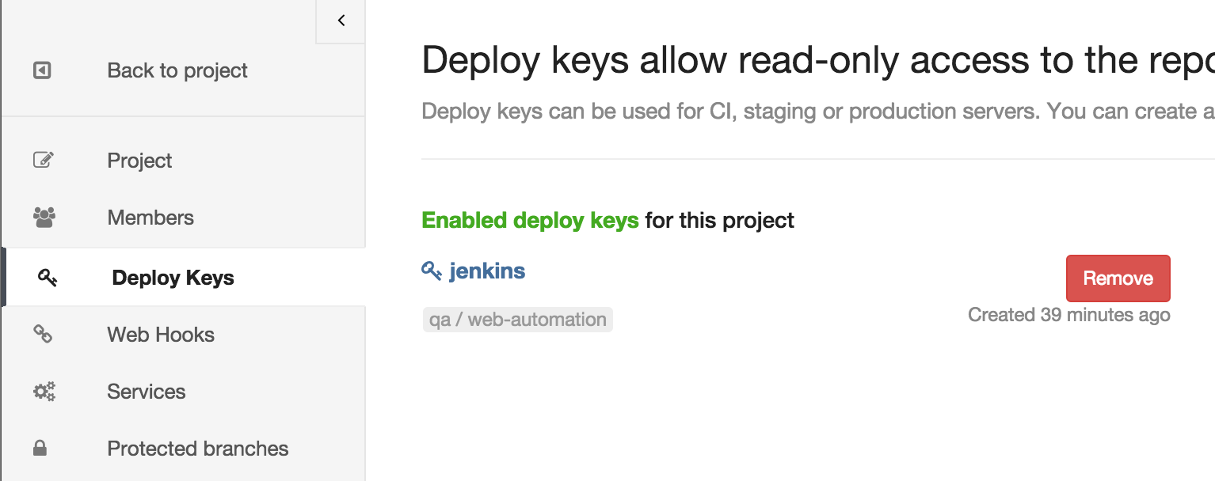Collapse the sidebar with the chevron
The height and width of the screenshot is (481, 1215).
pos(341,21)
